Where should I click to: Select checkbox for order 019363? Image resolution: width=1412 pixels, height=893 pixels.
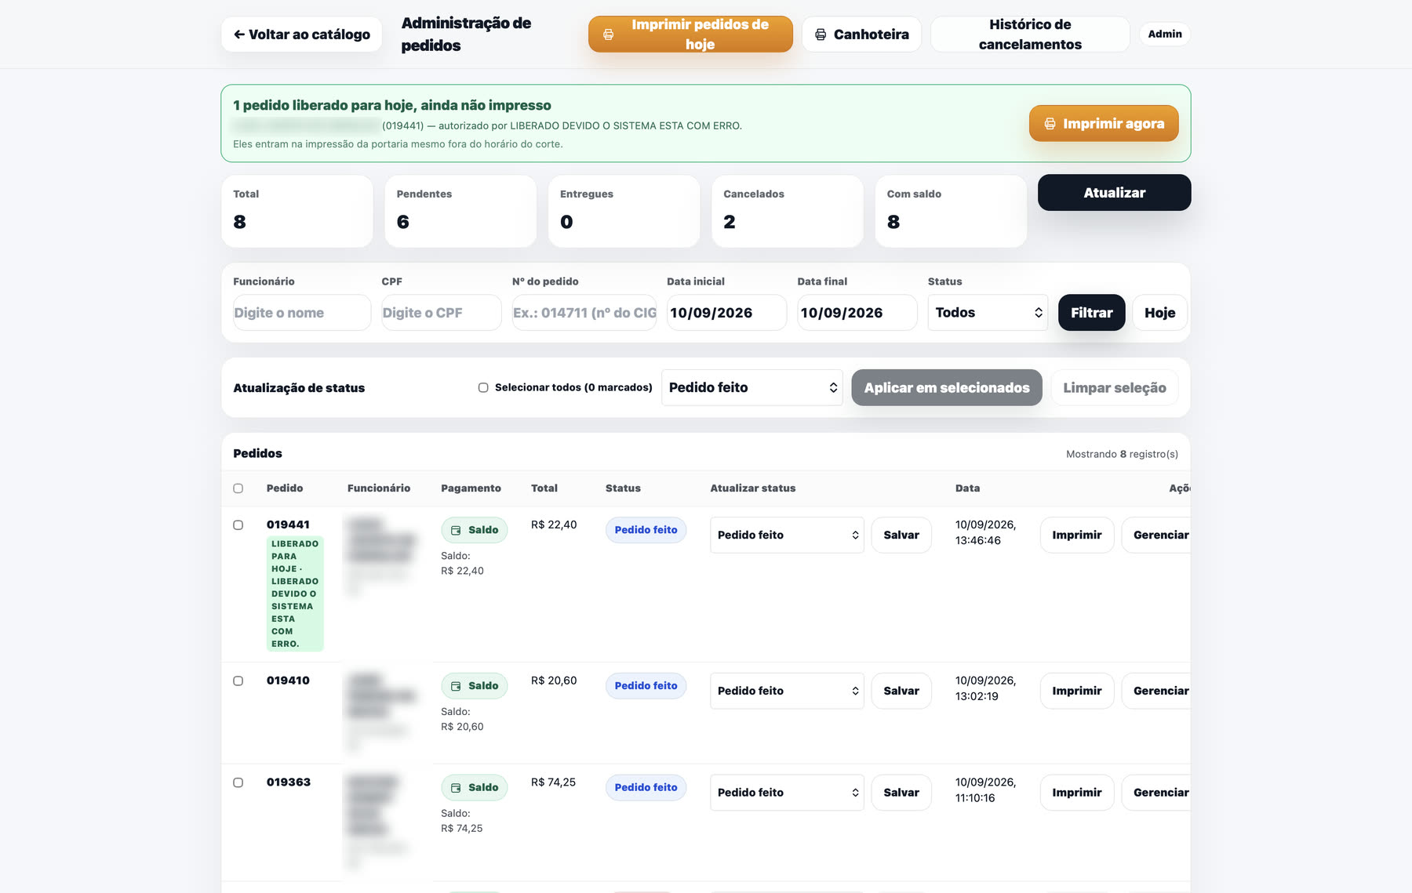[x=238, y=782]
